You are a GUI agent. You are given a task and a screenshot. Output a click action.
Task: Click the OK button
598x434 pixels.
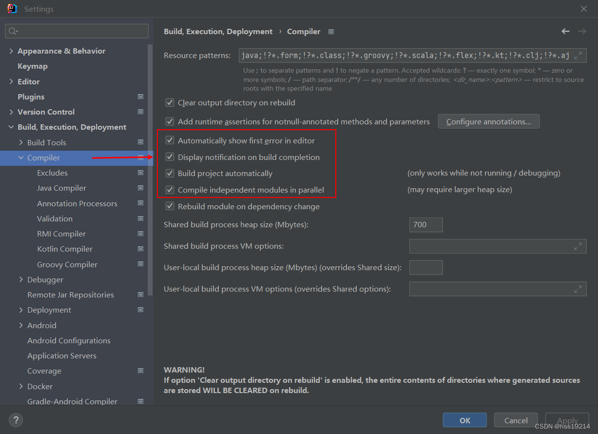coord(465,420)
